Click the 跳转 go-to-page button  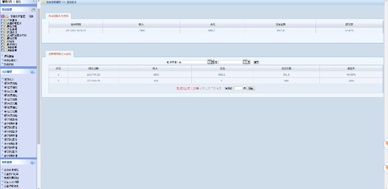click(x=250, y=88)
